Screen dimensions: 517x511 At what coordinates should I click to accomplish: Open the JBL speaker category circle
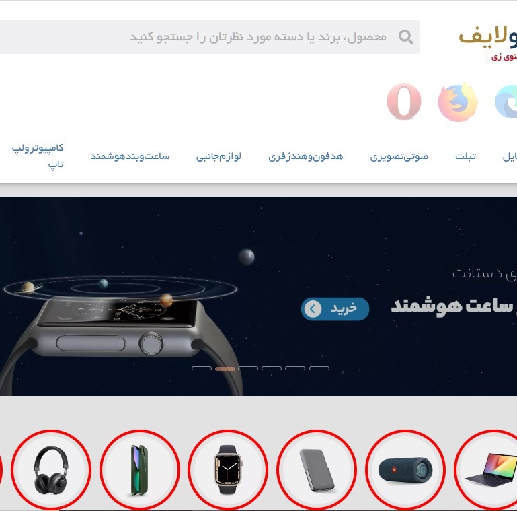405,469
